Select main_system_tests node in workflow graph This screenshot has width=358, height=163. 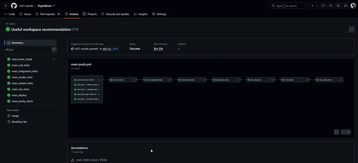point(226,80)
